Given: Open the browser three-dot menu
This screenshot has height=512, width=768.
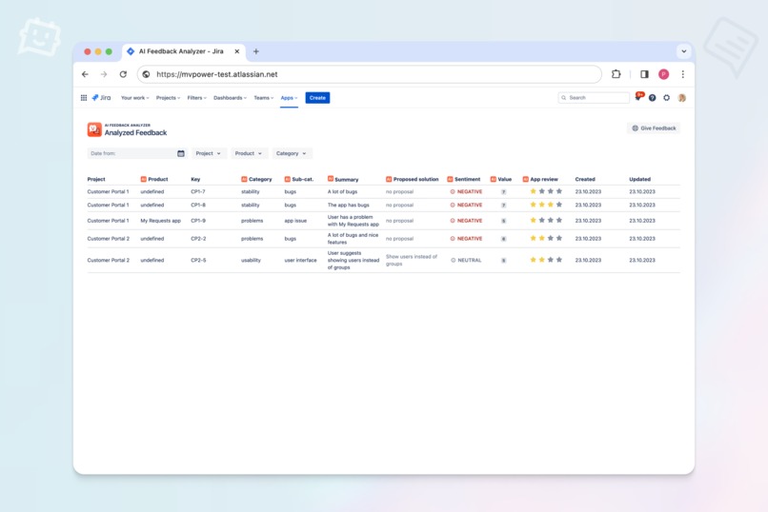Looking at the screenshot, I should pos(683,74).
